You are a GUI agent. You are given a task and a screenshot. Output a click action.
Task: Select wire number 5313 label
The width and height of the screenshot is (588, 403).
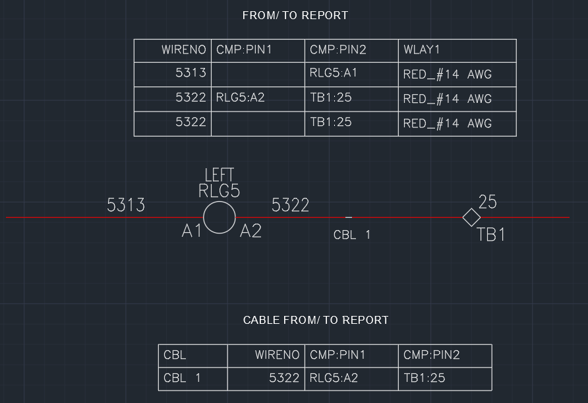pyautogui.click(x=127, y=206)
